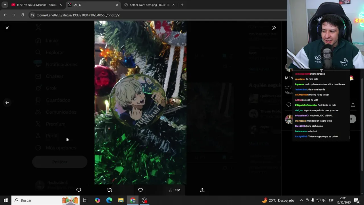Go back in browser history

click(x=5, y=15)
